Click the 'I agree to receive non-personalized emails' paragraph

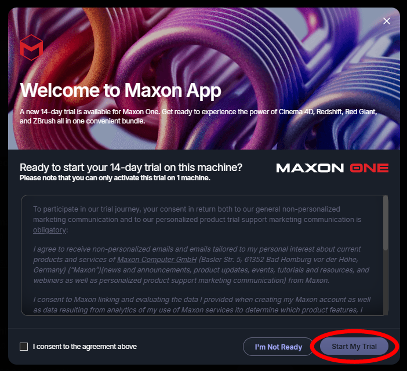[201, 265]
